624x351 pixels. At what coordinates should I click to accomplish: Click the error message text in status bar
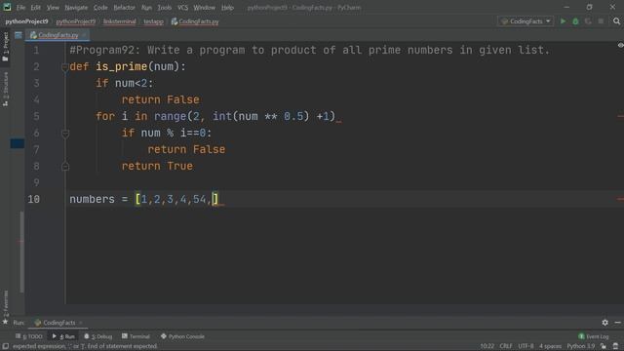[85, 346]
